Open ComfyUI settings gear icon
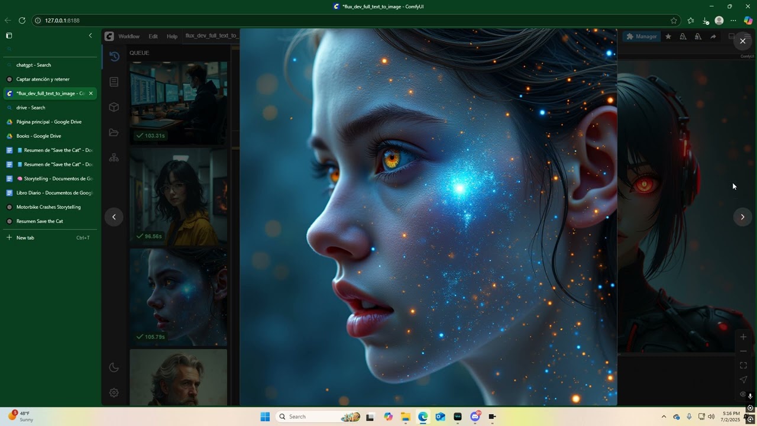The width and height of the screenshot is (757, 426). coord(114,392)
